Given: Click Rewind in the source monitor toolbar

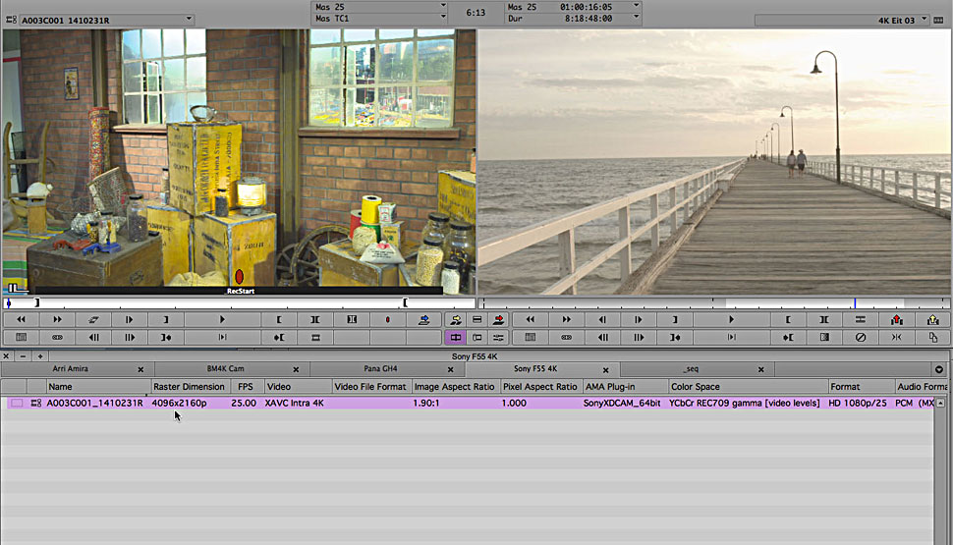Looking at the screenshot, I should (22, 320).
